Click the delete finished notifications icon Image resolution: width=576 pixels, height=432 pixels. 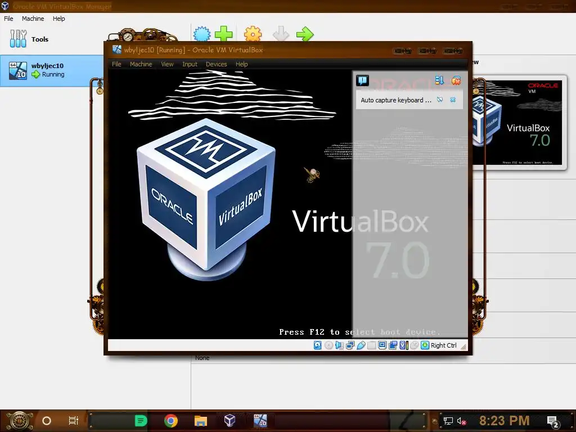(456, 80)
